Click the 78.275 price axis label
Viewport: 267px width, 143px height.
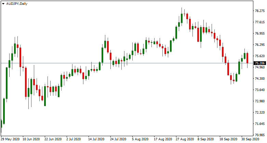coord(259,11)
